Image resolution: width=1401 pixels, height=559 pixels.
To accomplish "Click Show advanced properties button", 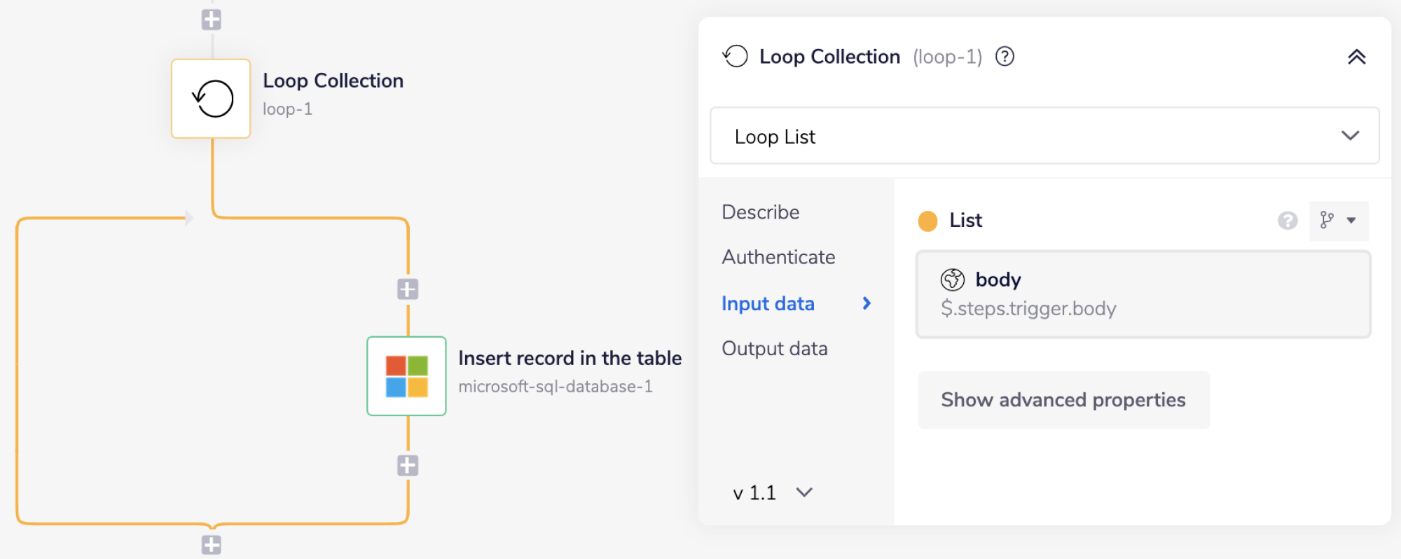I will tap(1063, 400).
